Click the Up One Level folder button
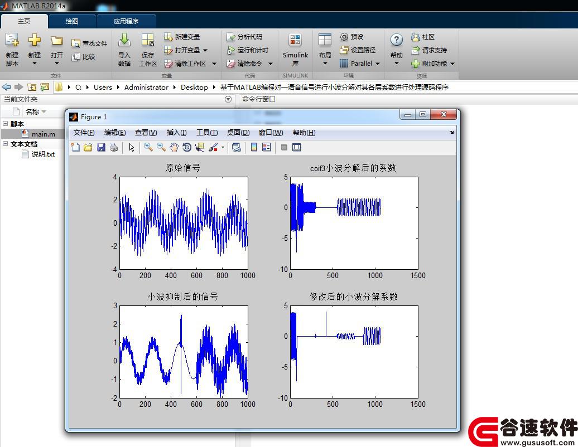 click(32, 88)
